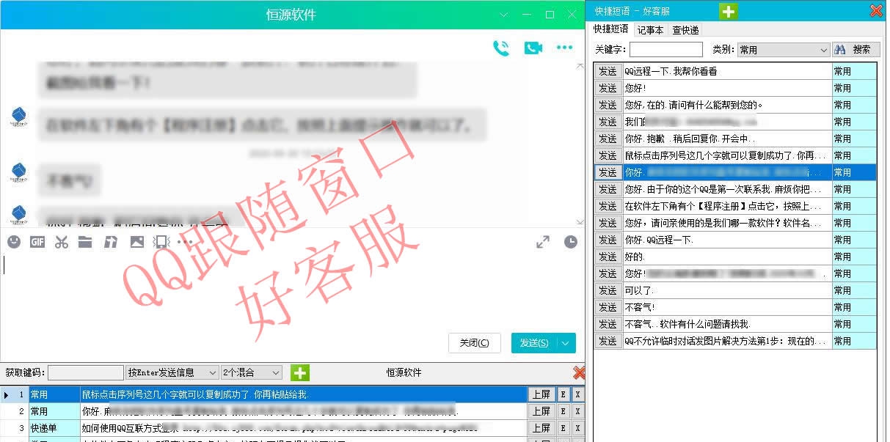
Task: Select the phrase '鼠标点击序列号这几个字就可以复制成功了' in the right list
Action: pyautogui.click(x=727, y=155)
